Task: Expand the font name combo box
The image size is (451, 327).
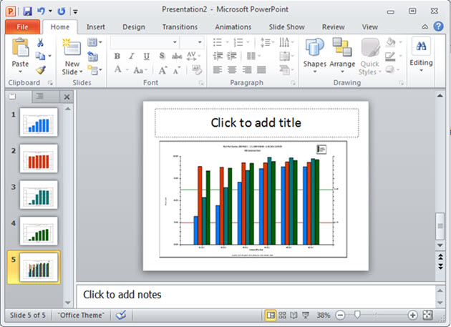Action: click(175, 42)
